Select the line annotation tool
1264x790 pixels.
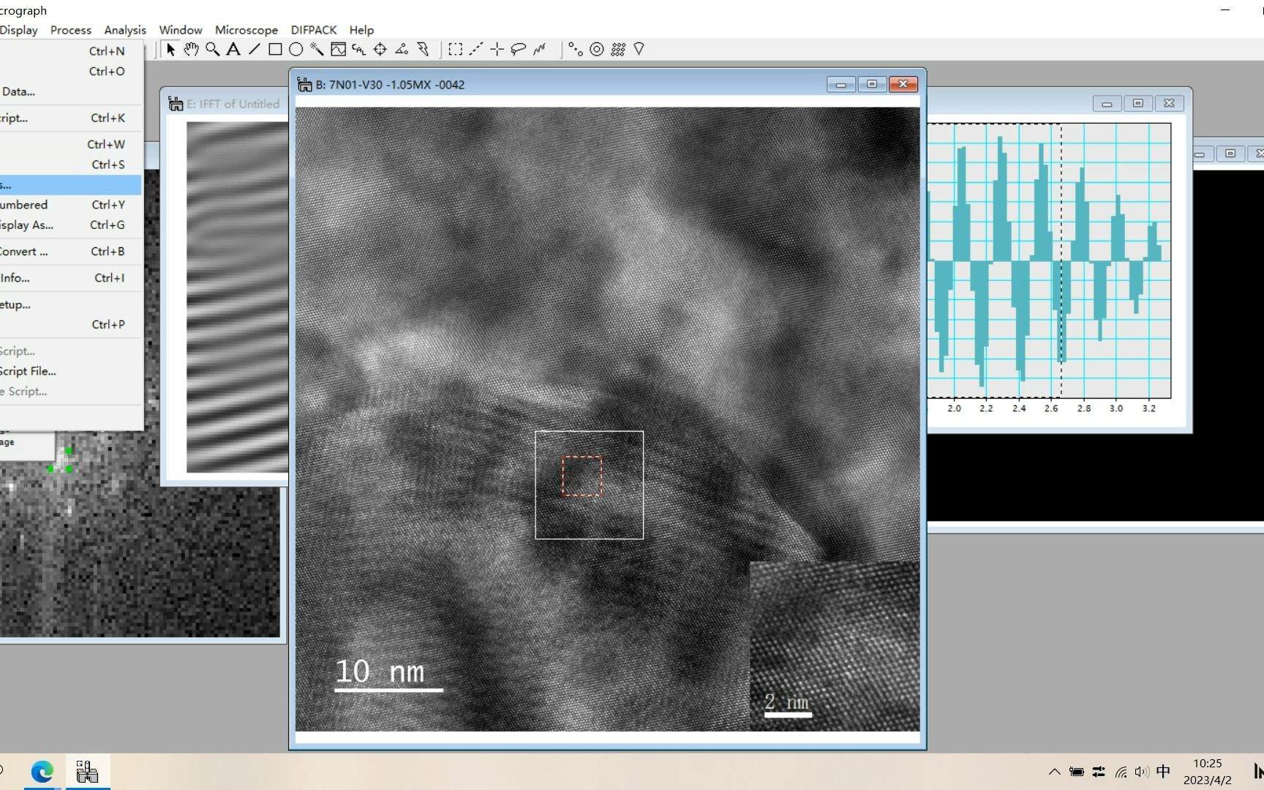tap(254, 49)
